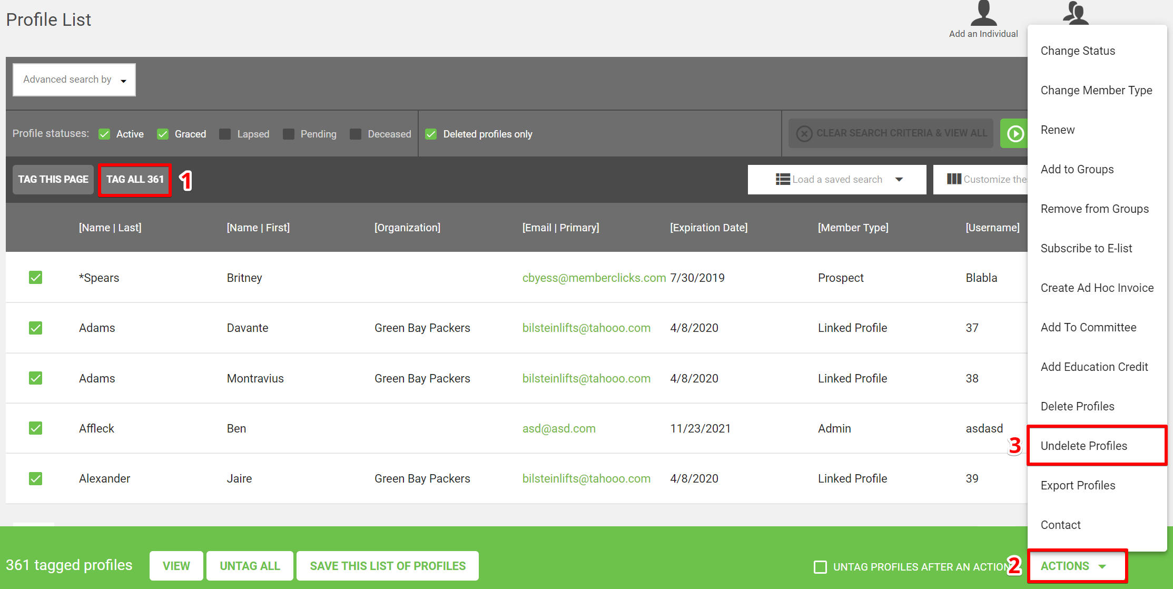This screenshot has height=589, width=1173.
Task: Untag the Alexander Jaire row checkbox
Action: (35, 478)
